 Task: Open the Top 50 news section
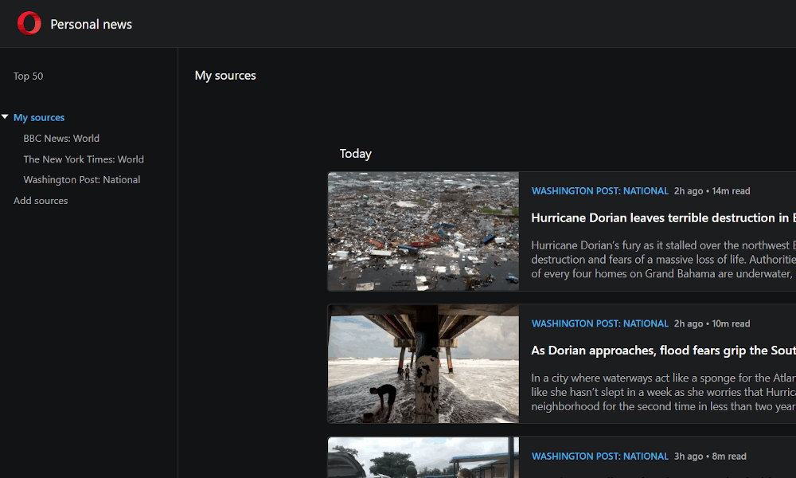tap(29, 76)
